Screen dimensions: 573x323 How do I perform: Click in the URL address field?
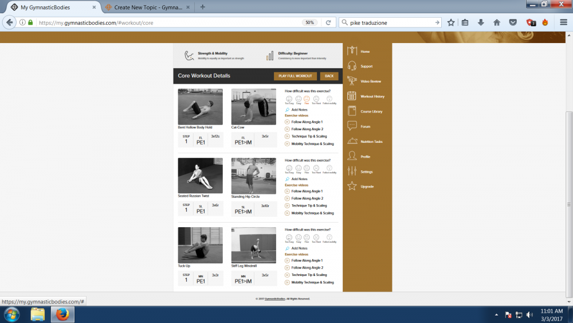tap(168, 22)
